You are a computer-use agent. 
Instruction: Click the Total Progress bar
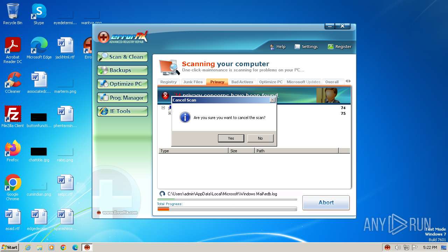(x=227, y=209)
